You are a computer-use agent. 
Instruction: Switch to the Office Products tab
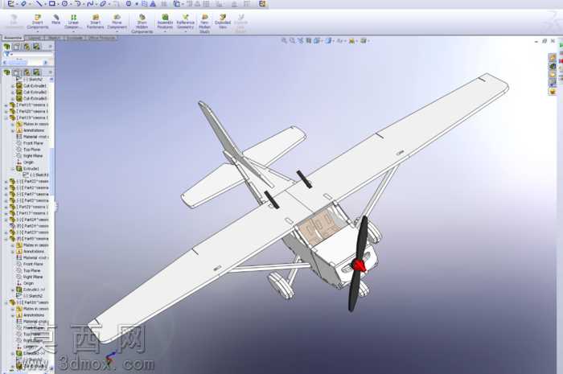pyautogui.click(x=101, y=38)
